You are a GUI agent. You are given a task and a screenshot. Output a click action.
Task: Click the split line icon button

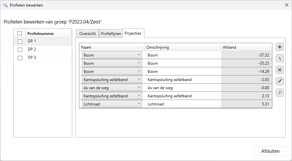(280, 58)
